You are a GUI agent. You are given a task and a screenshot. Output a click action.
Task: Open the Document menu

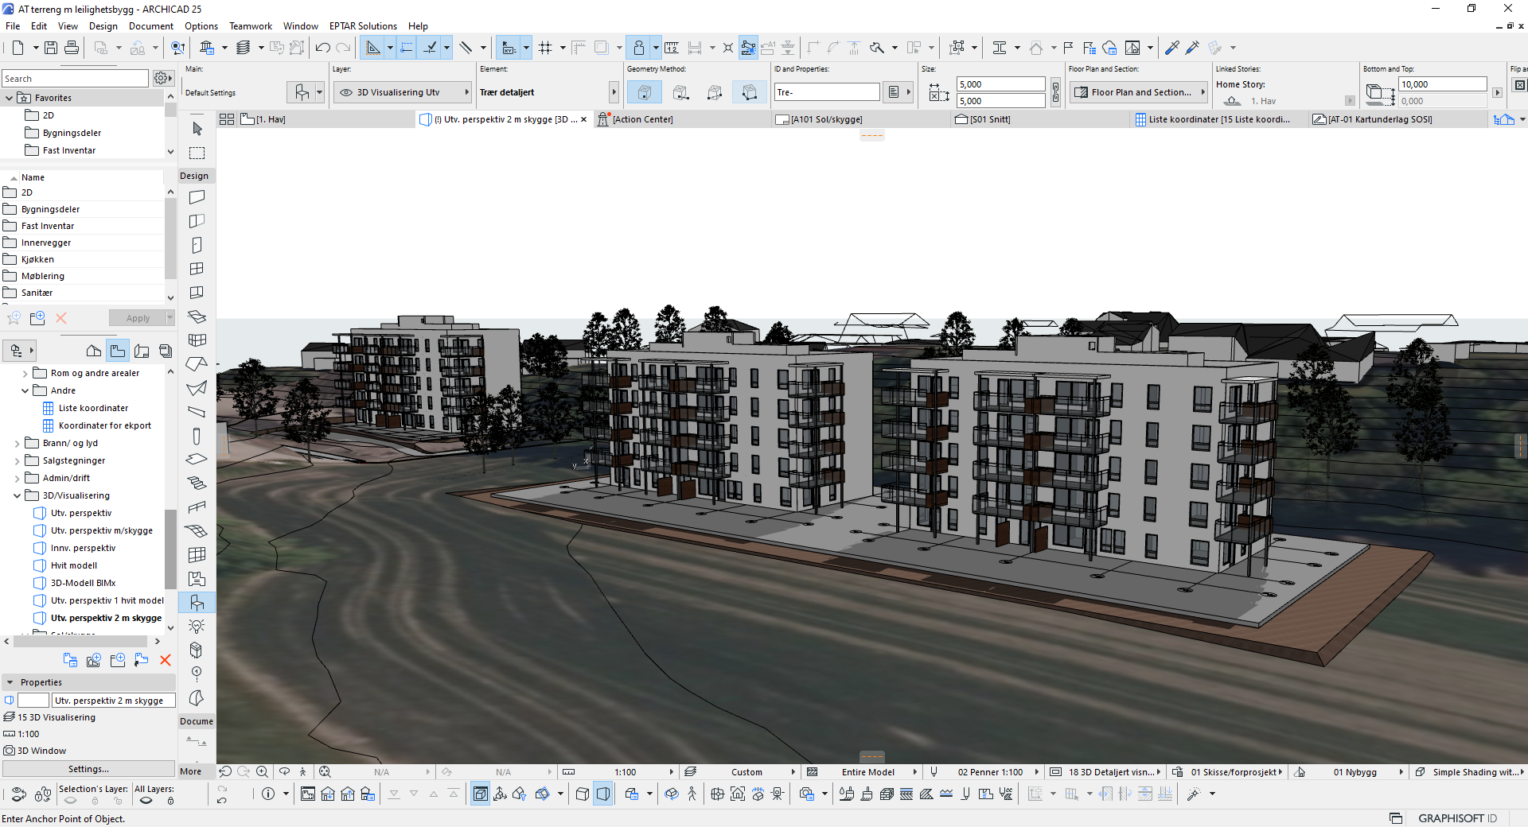point(150,26)
